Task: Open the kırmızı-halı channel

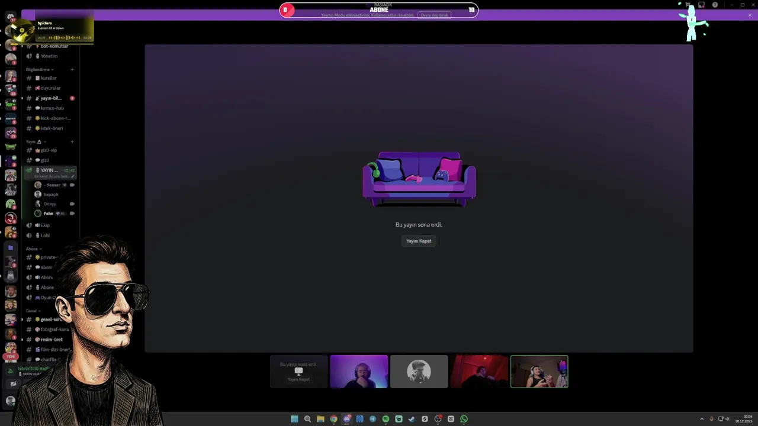Action: tap(50, 108)
